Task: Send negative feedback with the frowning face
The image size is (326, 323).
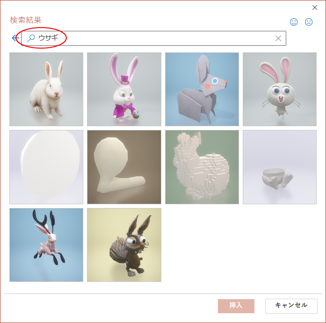Action: click(x=309, y=22)
